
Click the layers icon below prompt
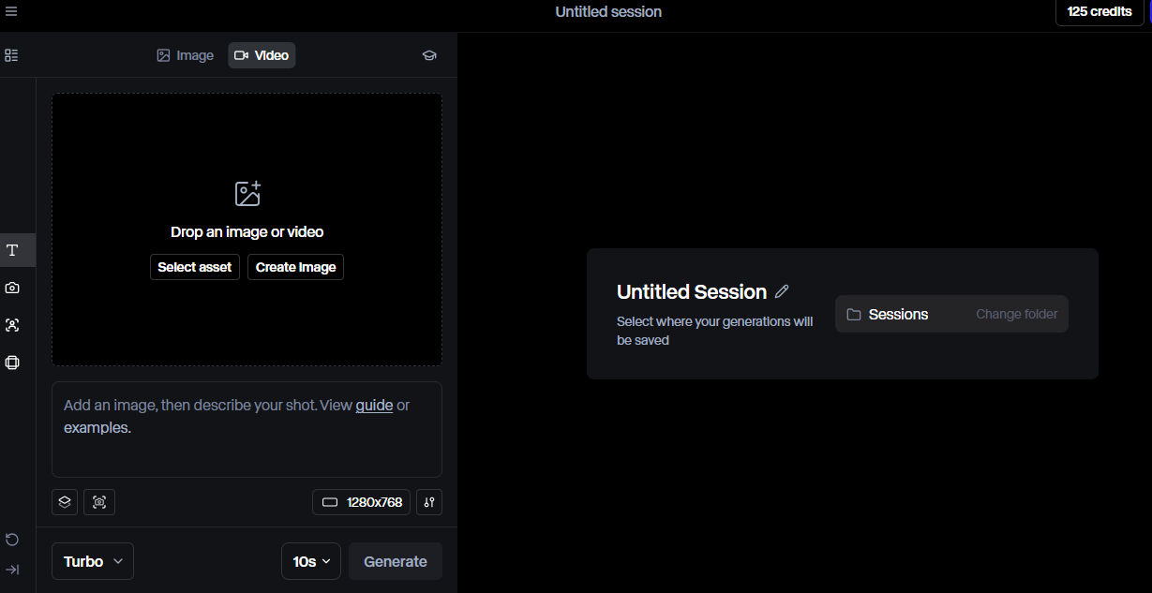tap(65, 502)
